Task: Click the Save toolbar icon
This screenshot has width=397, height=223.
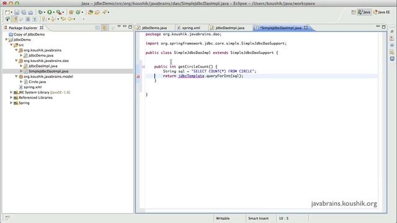Action: click(x=17, y=12)
